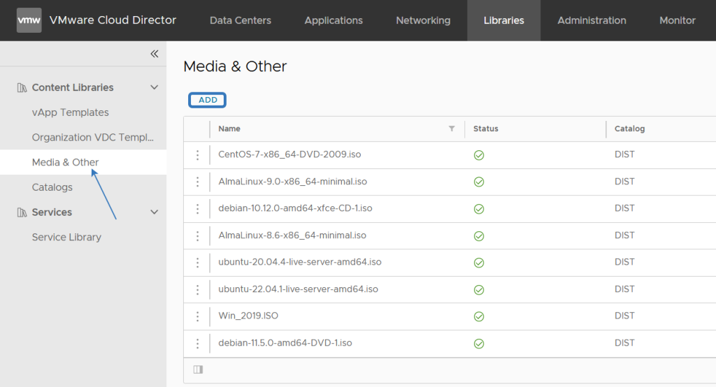Open the column chooser icon below table
The image size is (716, 387).
click(x=198, y=370)
